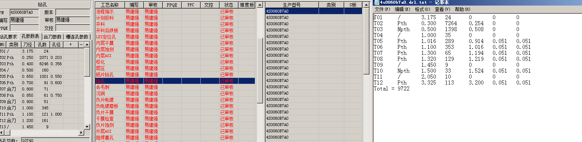Image resolution: width=582 pixels, height=142 pixels.
Task: Select the 计划投料 process row
Action: point(175,18)
